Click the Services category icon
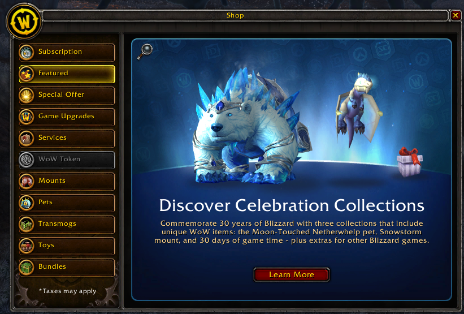This screenshot has width=464, height=314. 27,139
